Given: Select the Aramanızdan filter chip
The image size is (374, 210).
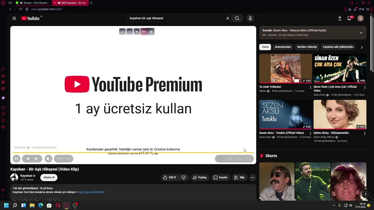Looking at the screenshot, I should (x=283, y=47).
